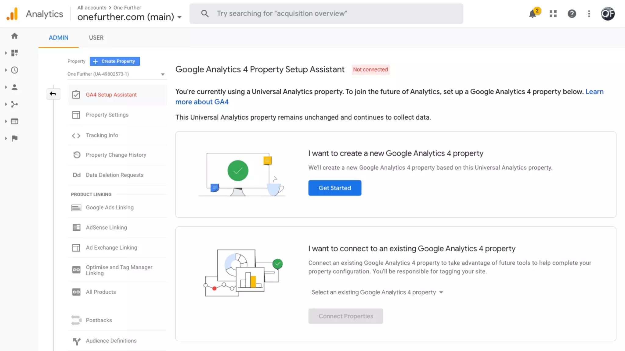Screen dimensions: 625x351
Task: Click the Analytics search input field
Action: point(326,14)
